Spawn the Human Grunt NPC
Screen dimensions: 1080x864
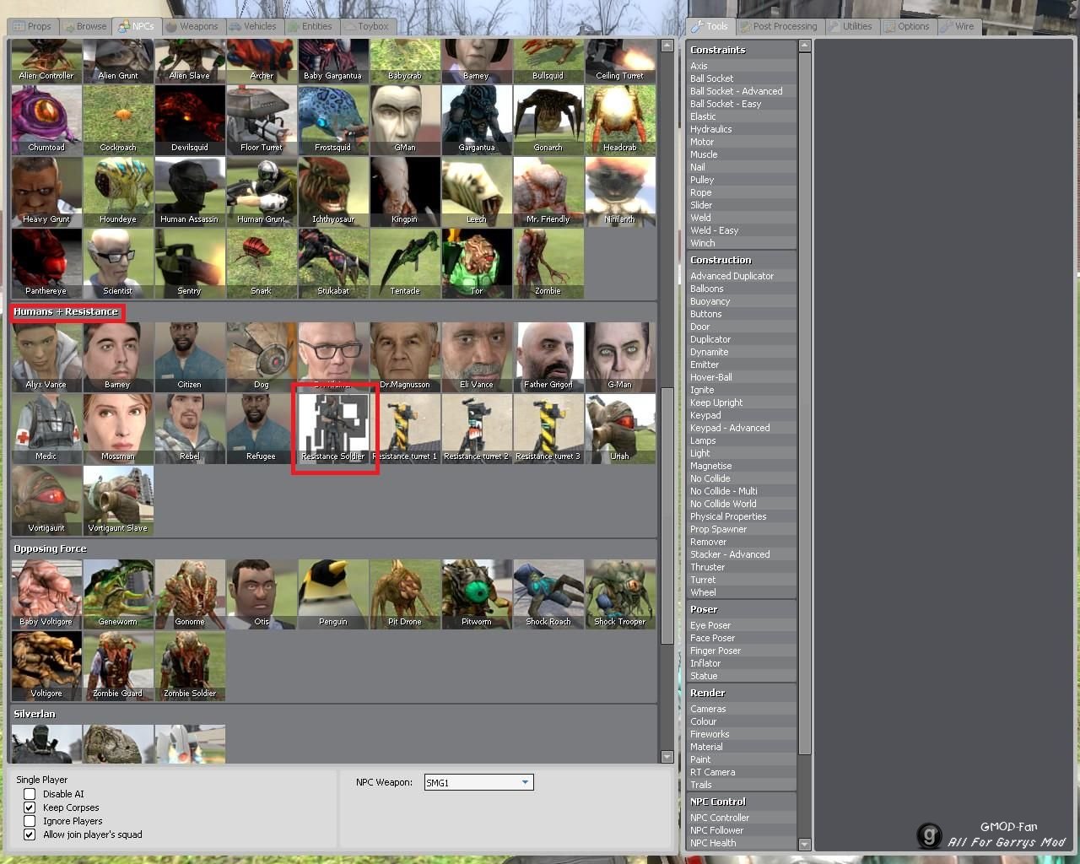click(262, 192)
